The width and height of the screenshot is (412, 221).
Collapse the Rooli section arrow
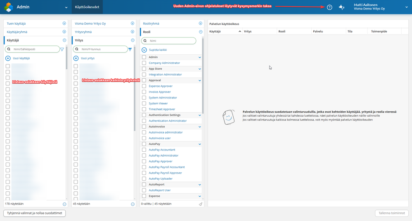pyautogui.click(x=201, y=32)
